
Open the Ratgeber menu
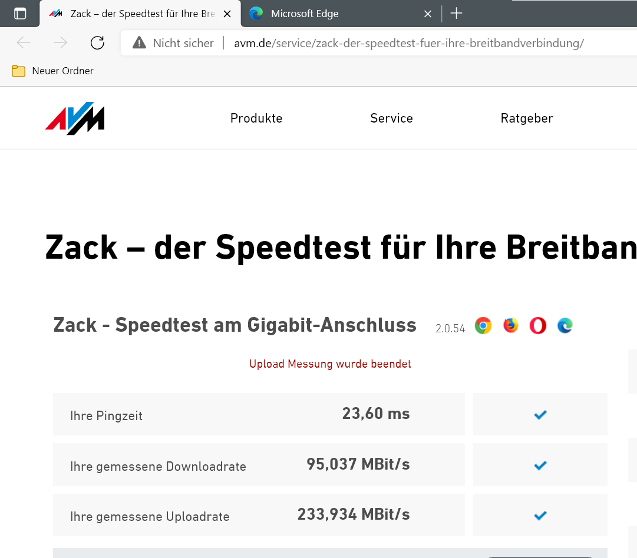pos(527,118)
